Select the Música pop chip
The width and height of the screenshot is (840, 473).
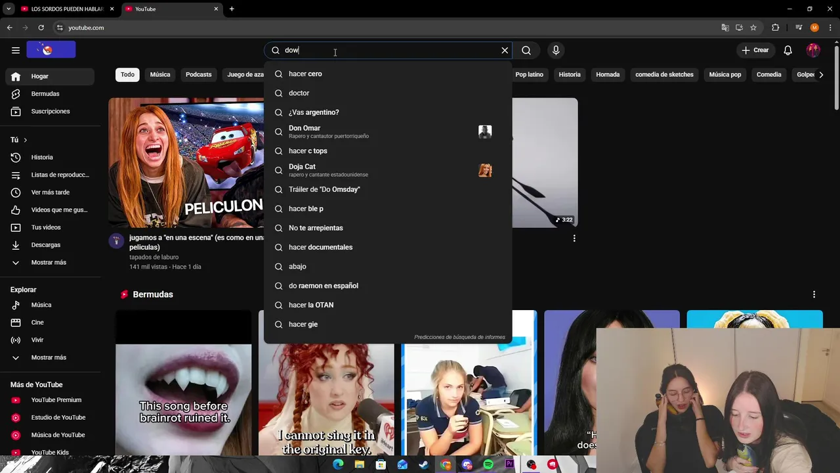[725, 74]
